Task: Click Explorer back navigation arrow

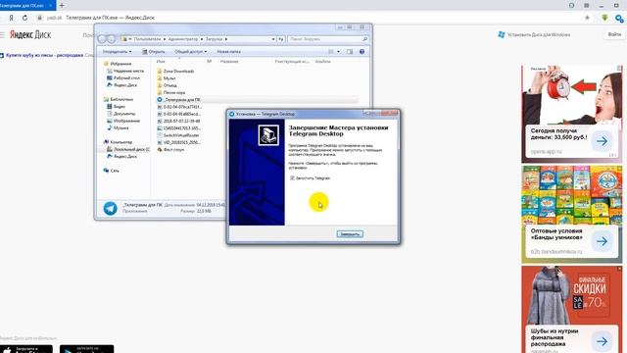Action: [102, 39]
